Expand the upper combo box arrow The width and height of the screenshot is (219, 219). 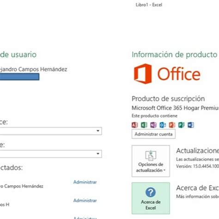click(x=98, y=131)
